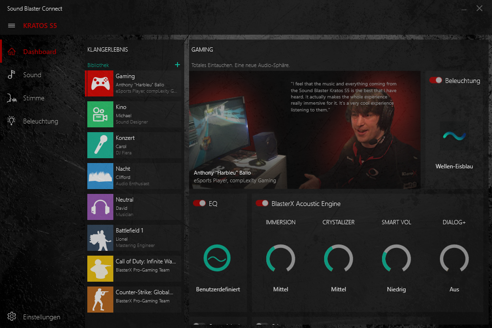Click the Gaming controller icon
The image size is (492, 328).
(100, 83)
